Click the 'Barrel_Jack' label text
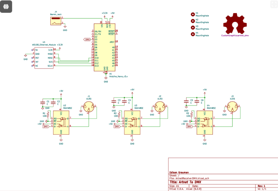 click(56, 14)
